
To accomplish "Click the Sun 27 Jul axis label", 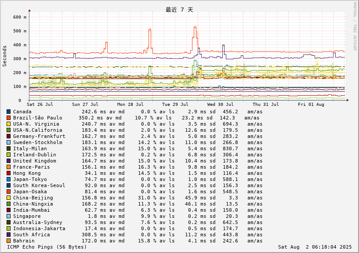I will tap(85, 105).
